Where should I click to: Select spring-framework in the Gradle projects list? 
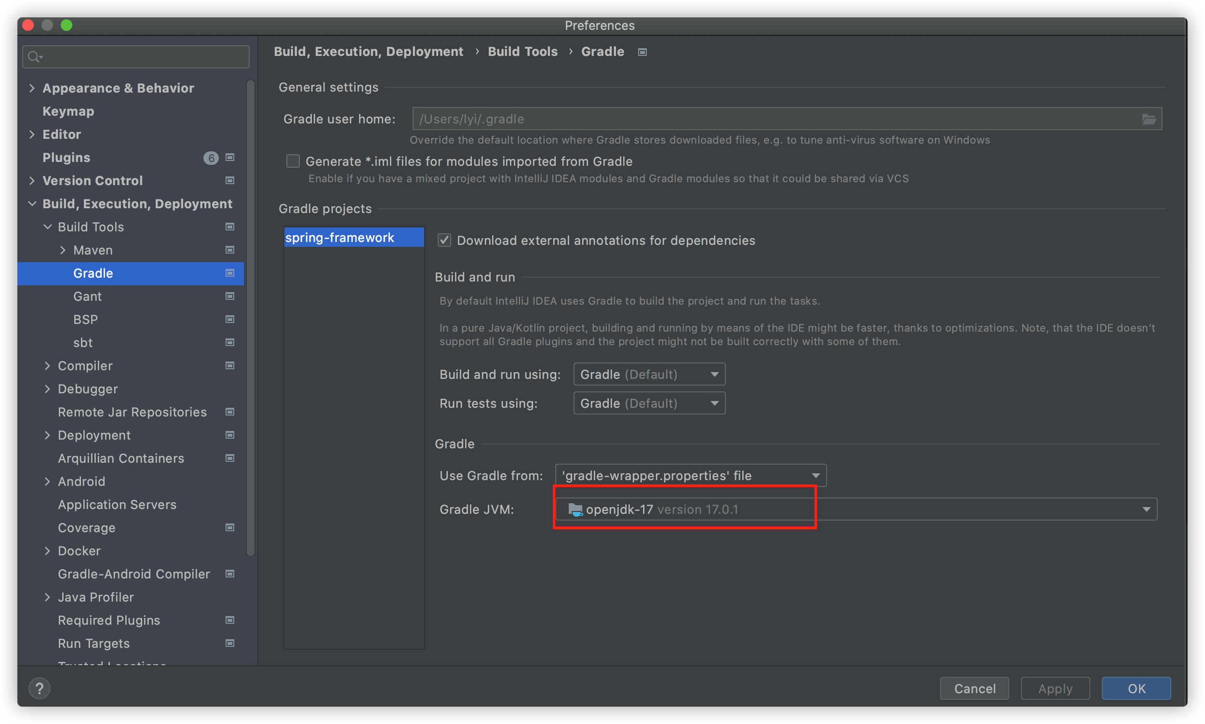click(x=340, y=237)
